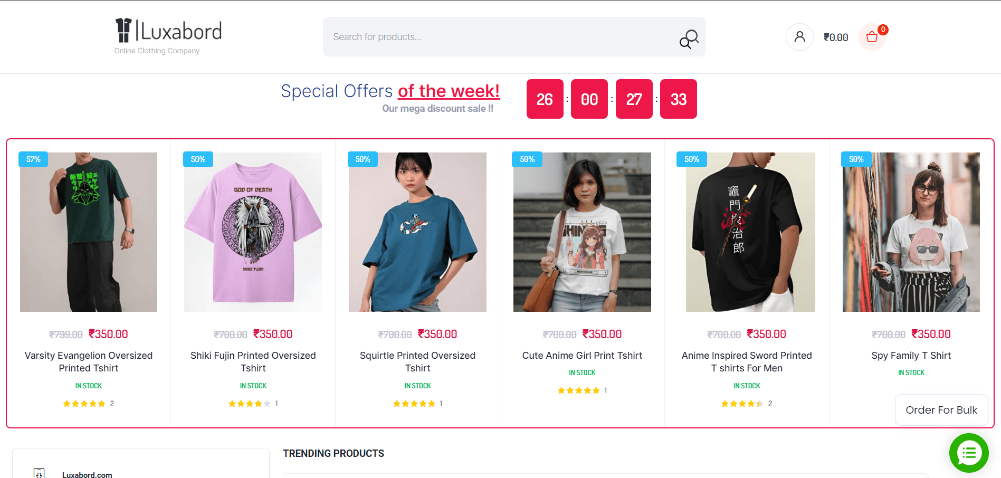
Task: Open the shopping cart basket icon
Action: [x=872, y=37]
